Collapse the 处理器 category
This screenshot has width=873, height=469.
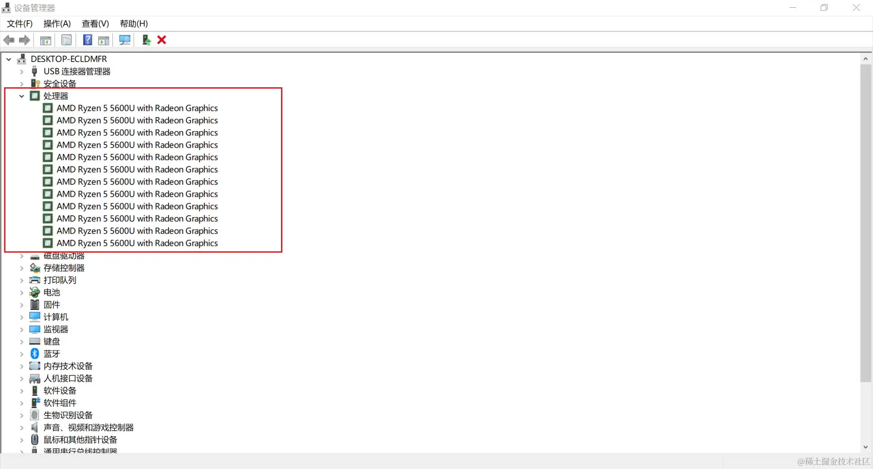(x=21, y=96)
